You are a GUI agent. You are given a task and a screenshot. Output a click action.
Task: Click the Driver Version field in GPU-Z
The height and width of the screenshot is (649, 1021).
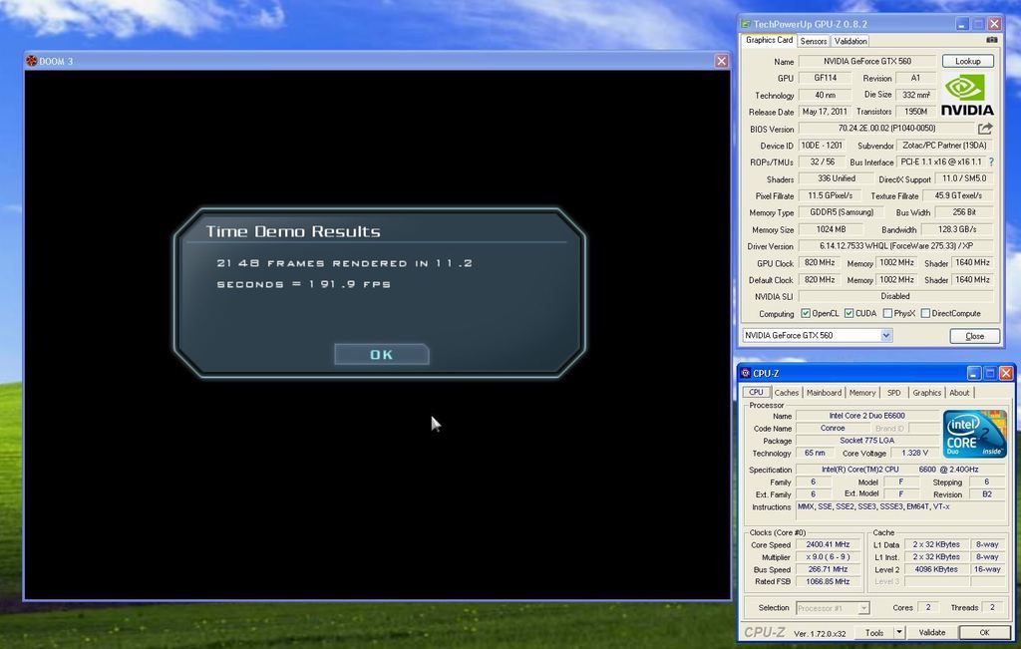(896, 246)
